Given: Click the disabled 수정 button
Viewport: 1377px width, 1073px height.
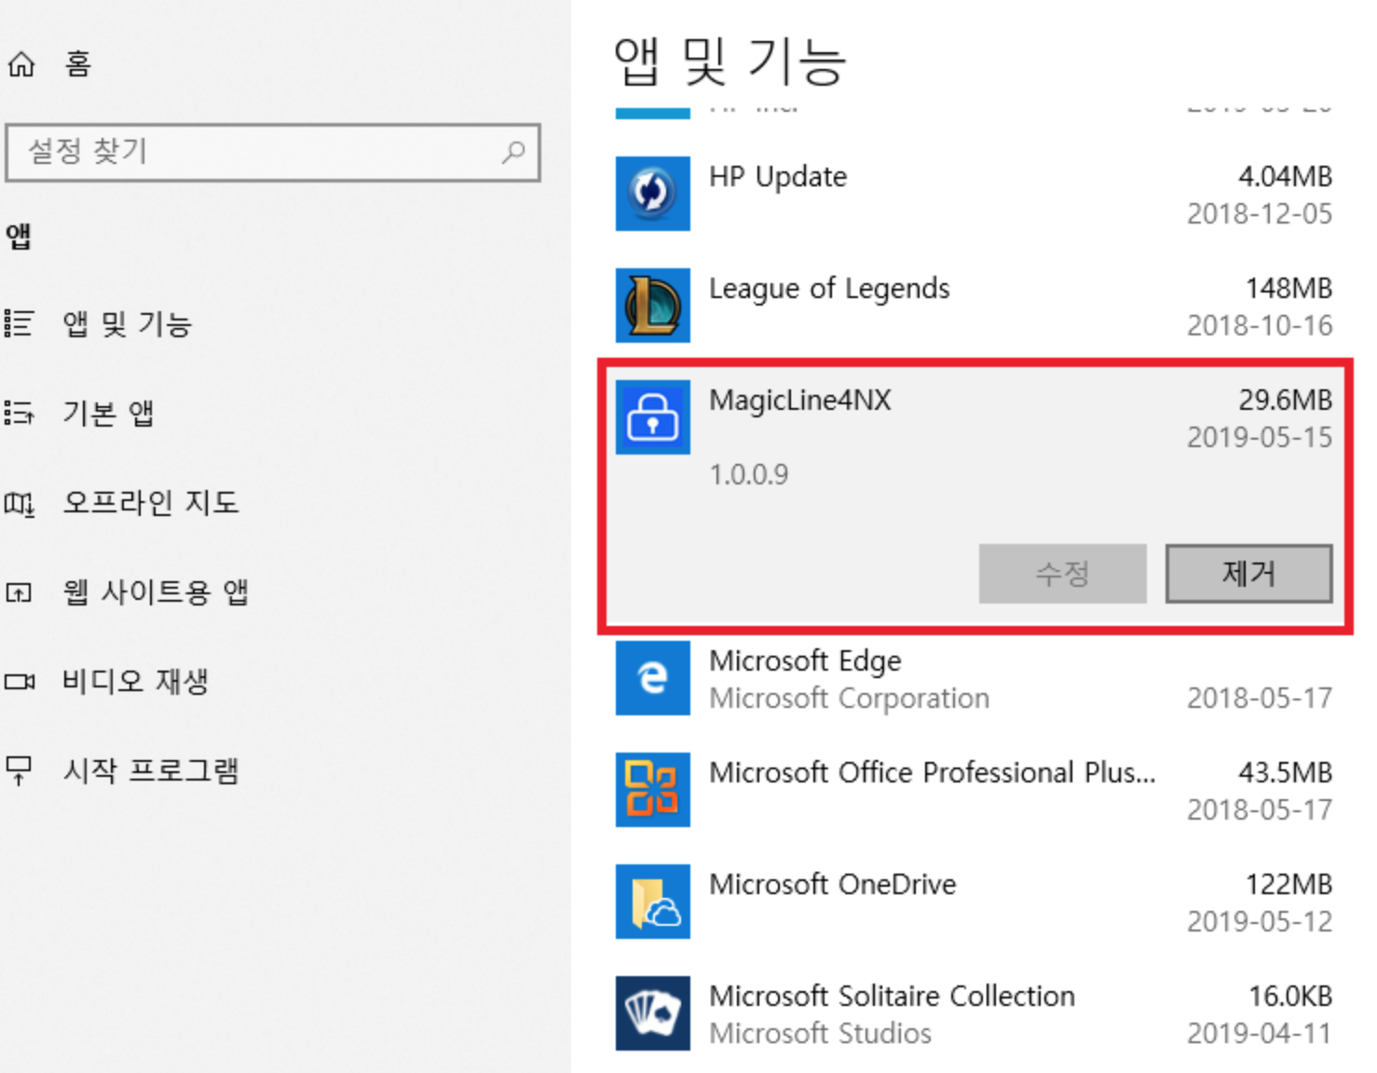Looking at the screenshot, I should coord(1062,574).
